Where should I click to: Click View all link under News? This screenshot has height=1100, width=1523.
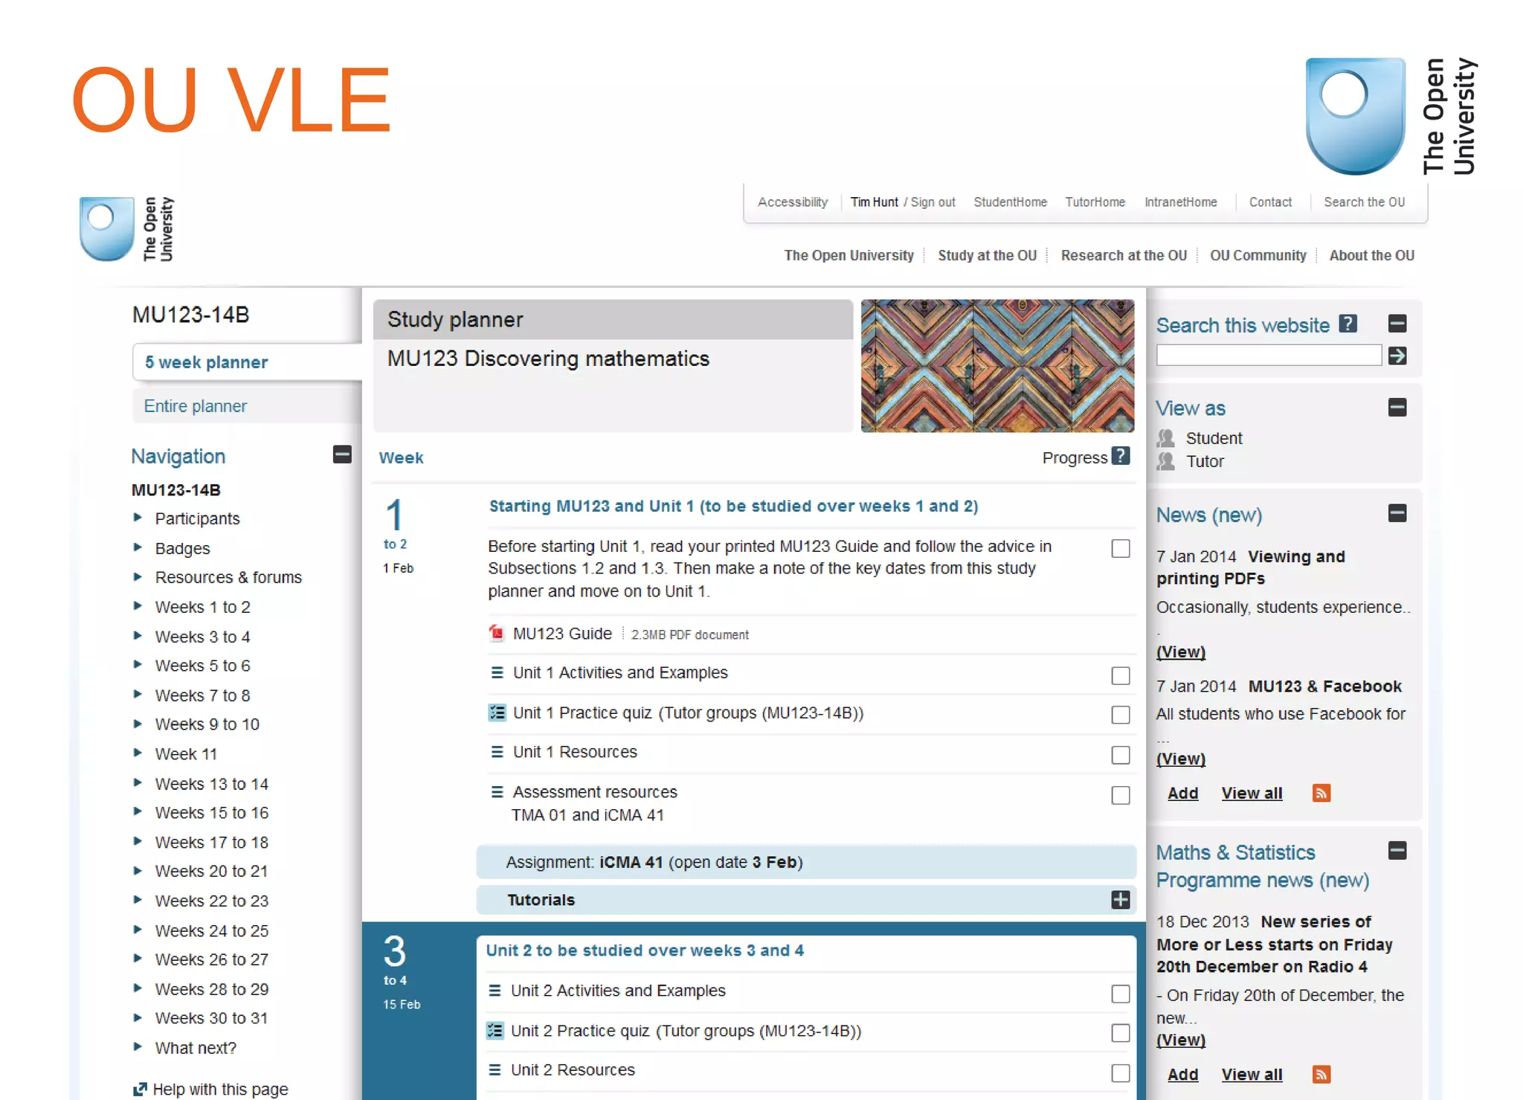(x=1252, y=793)
